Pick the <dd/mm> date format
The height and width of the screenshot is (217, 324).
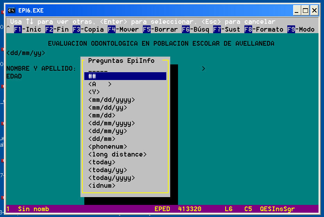(x=102, y=139)
